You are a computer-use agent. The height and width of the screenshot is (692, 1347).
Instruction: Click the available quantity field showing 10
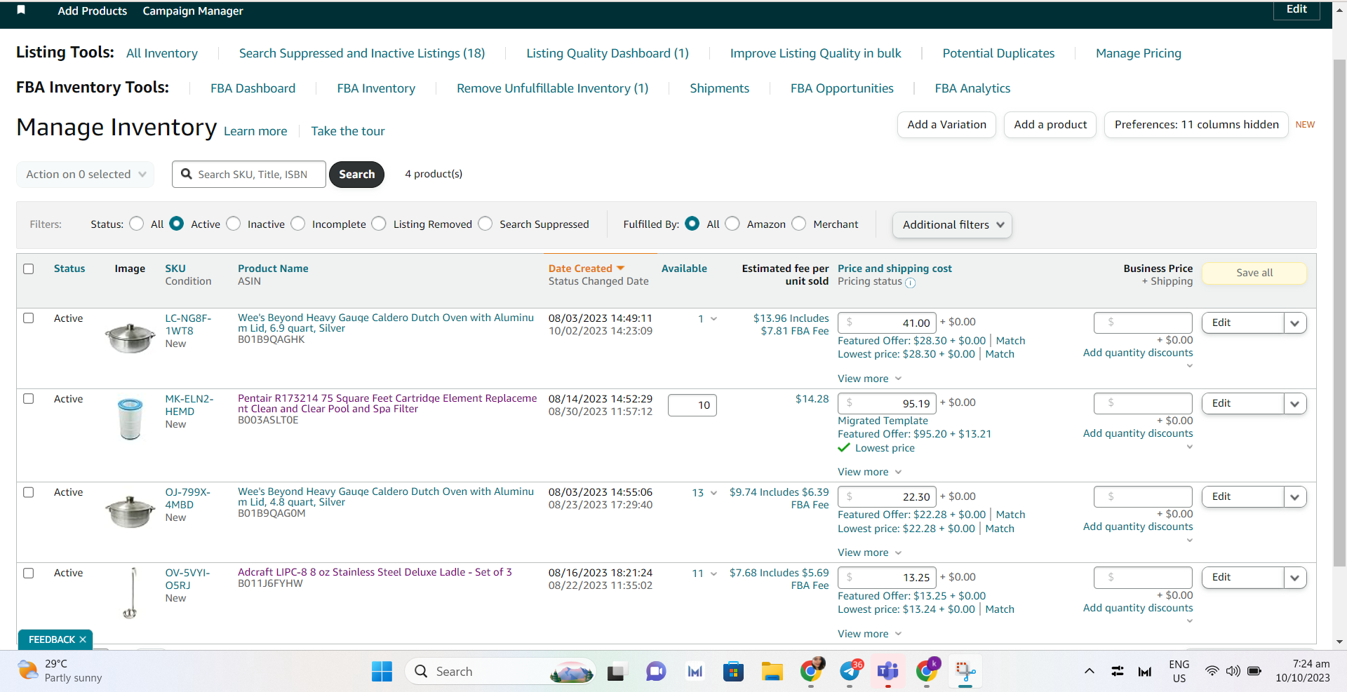(692, 405)
